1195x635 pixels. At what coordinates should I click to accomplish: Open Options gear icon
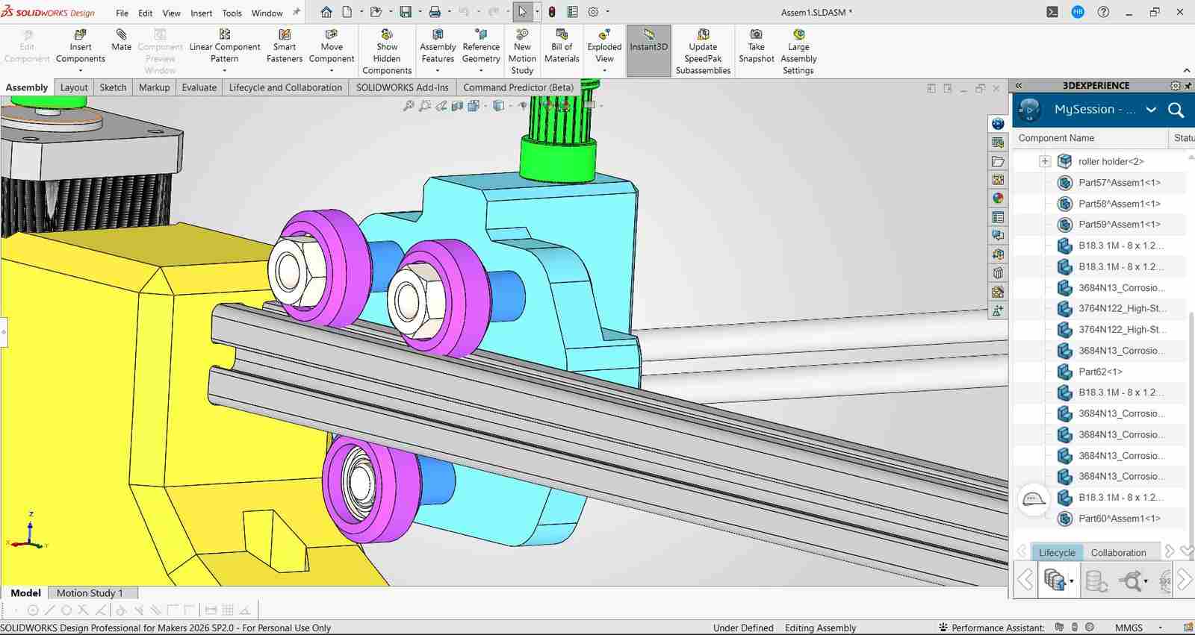point(594,12)
